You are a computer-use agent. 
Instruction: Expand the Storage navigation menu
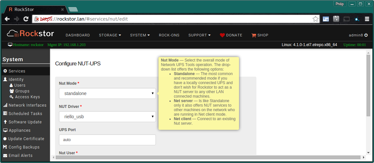(x=110, y=35)
